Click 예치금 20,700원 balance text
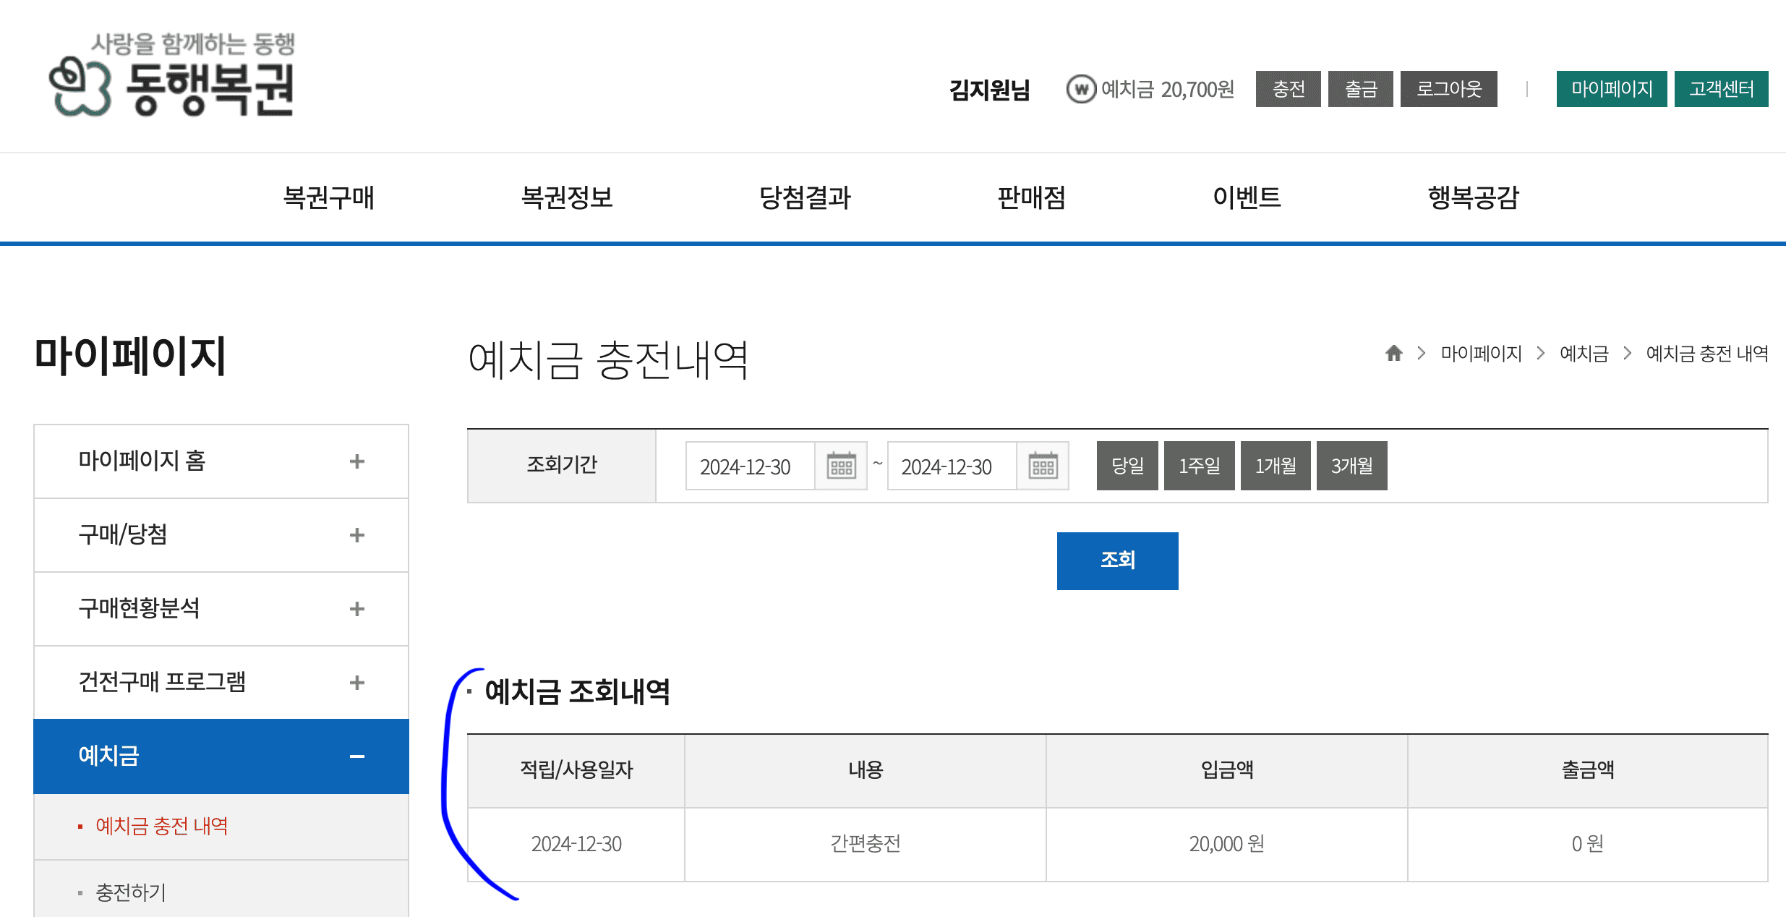This screenshot has height=917, width=1786. click(1167, 90)
